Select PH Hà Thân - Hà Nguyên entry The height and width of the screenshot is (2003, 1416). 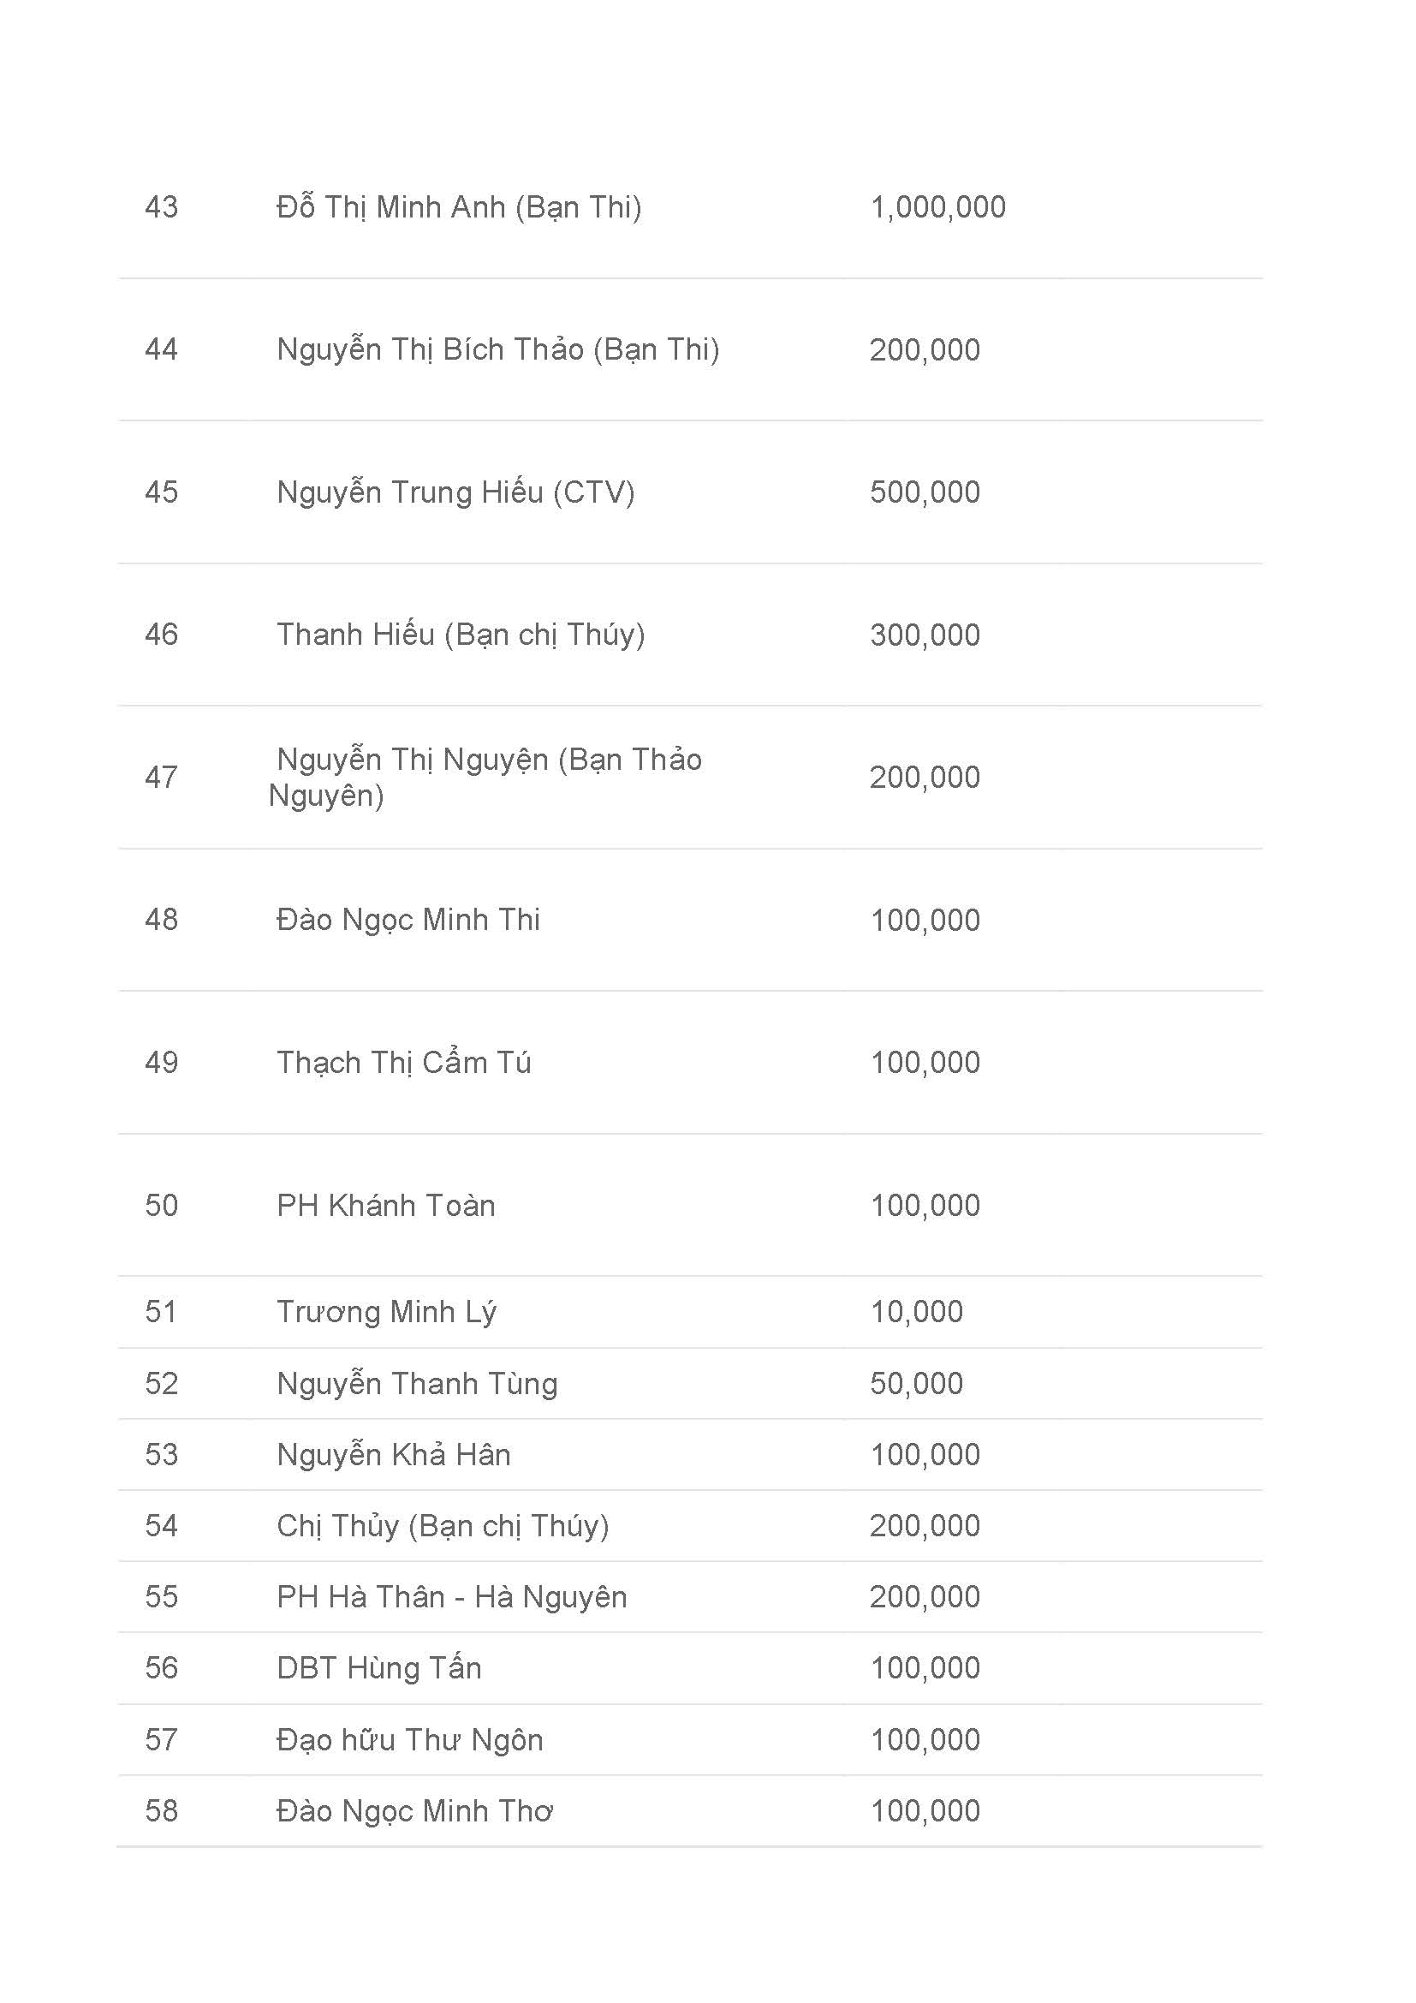(x=452, y=1597)
